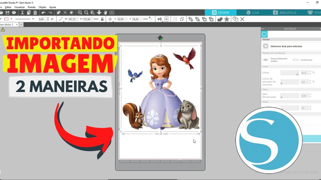The image size is (321, 180).
Task: Click the Zoom In magnifier icon
Action: (x=80, y=12)
